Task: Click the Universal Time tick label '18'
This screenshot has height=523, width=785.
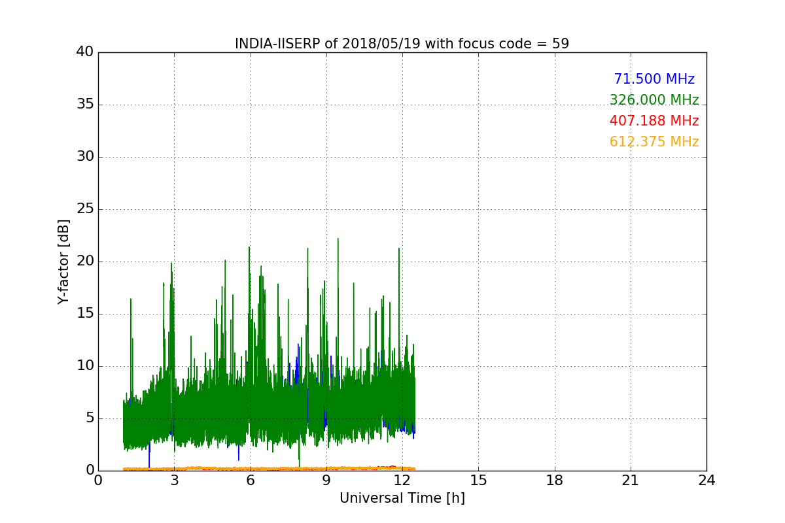Action: point(555,481)
